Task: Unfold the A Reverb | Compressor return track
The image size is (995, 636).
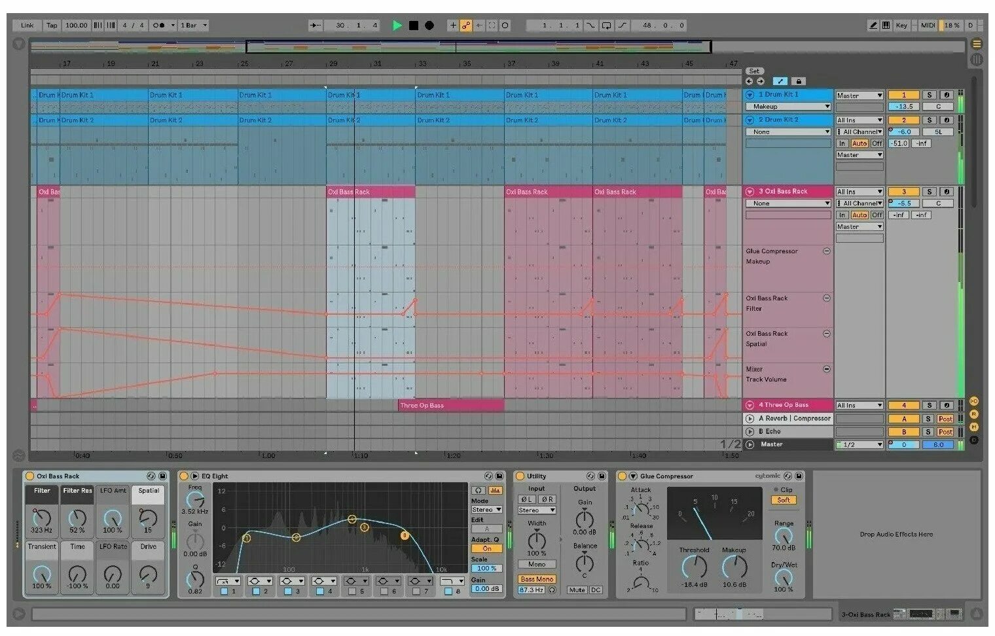Action: [750, 419]
